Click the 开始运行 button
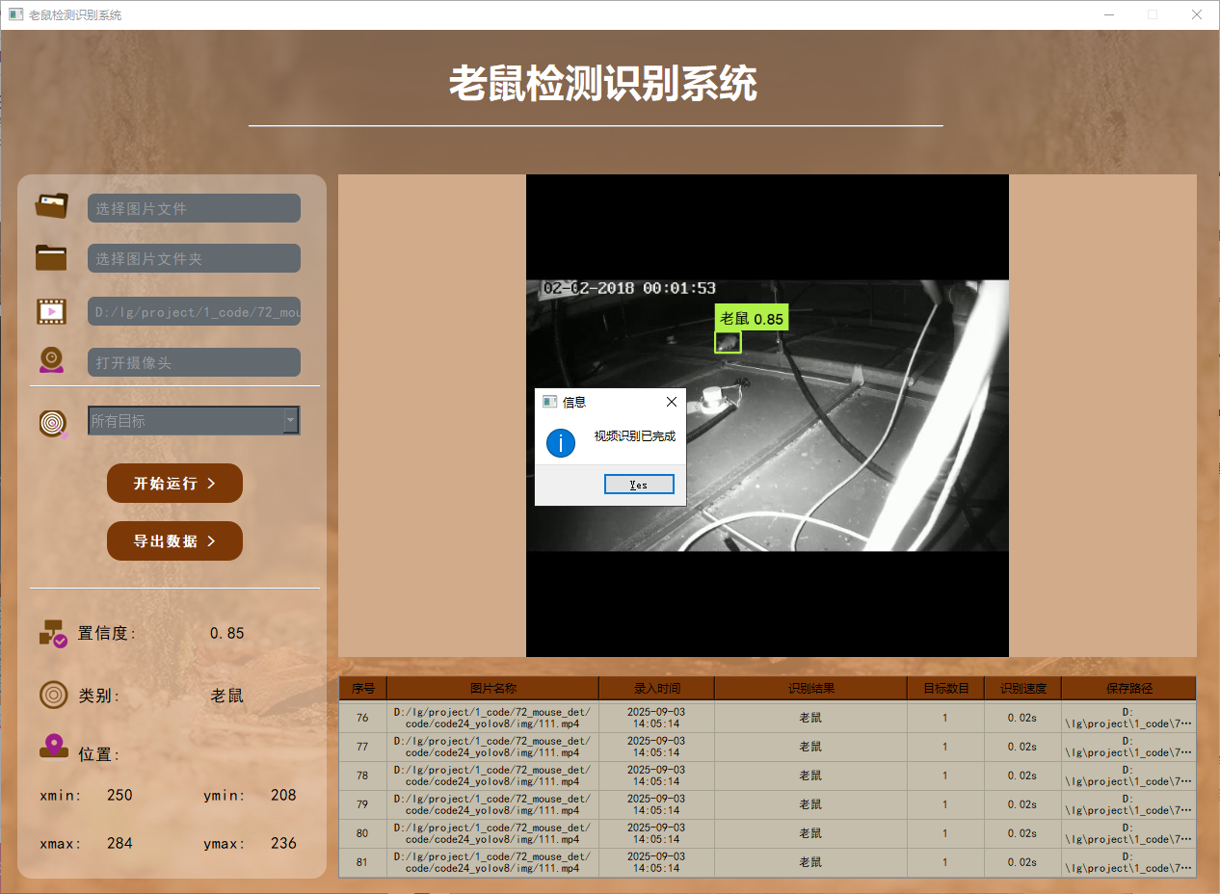1220x894 pixels. (x=174, y=483)
